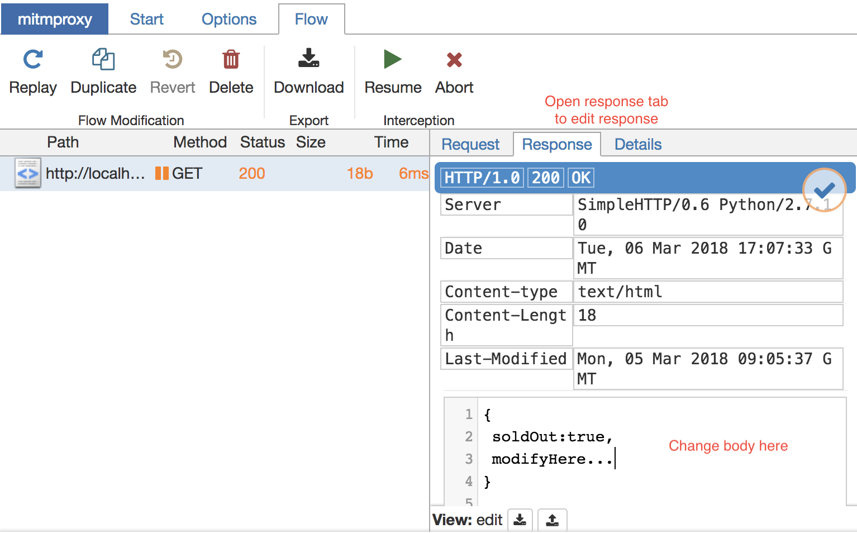Switch to the Start tab
Screen dimensions: 857x533
click(146, 19)
